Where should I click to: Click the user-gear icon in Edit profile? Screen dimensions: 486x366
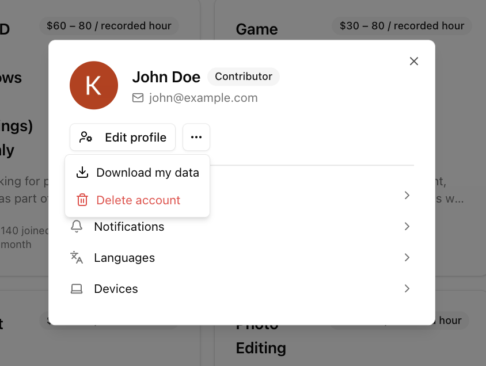click(x=86, y=137)
